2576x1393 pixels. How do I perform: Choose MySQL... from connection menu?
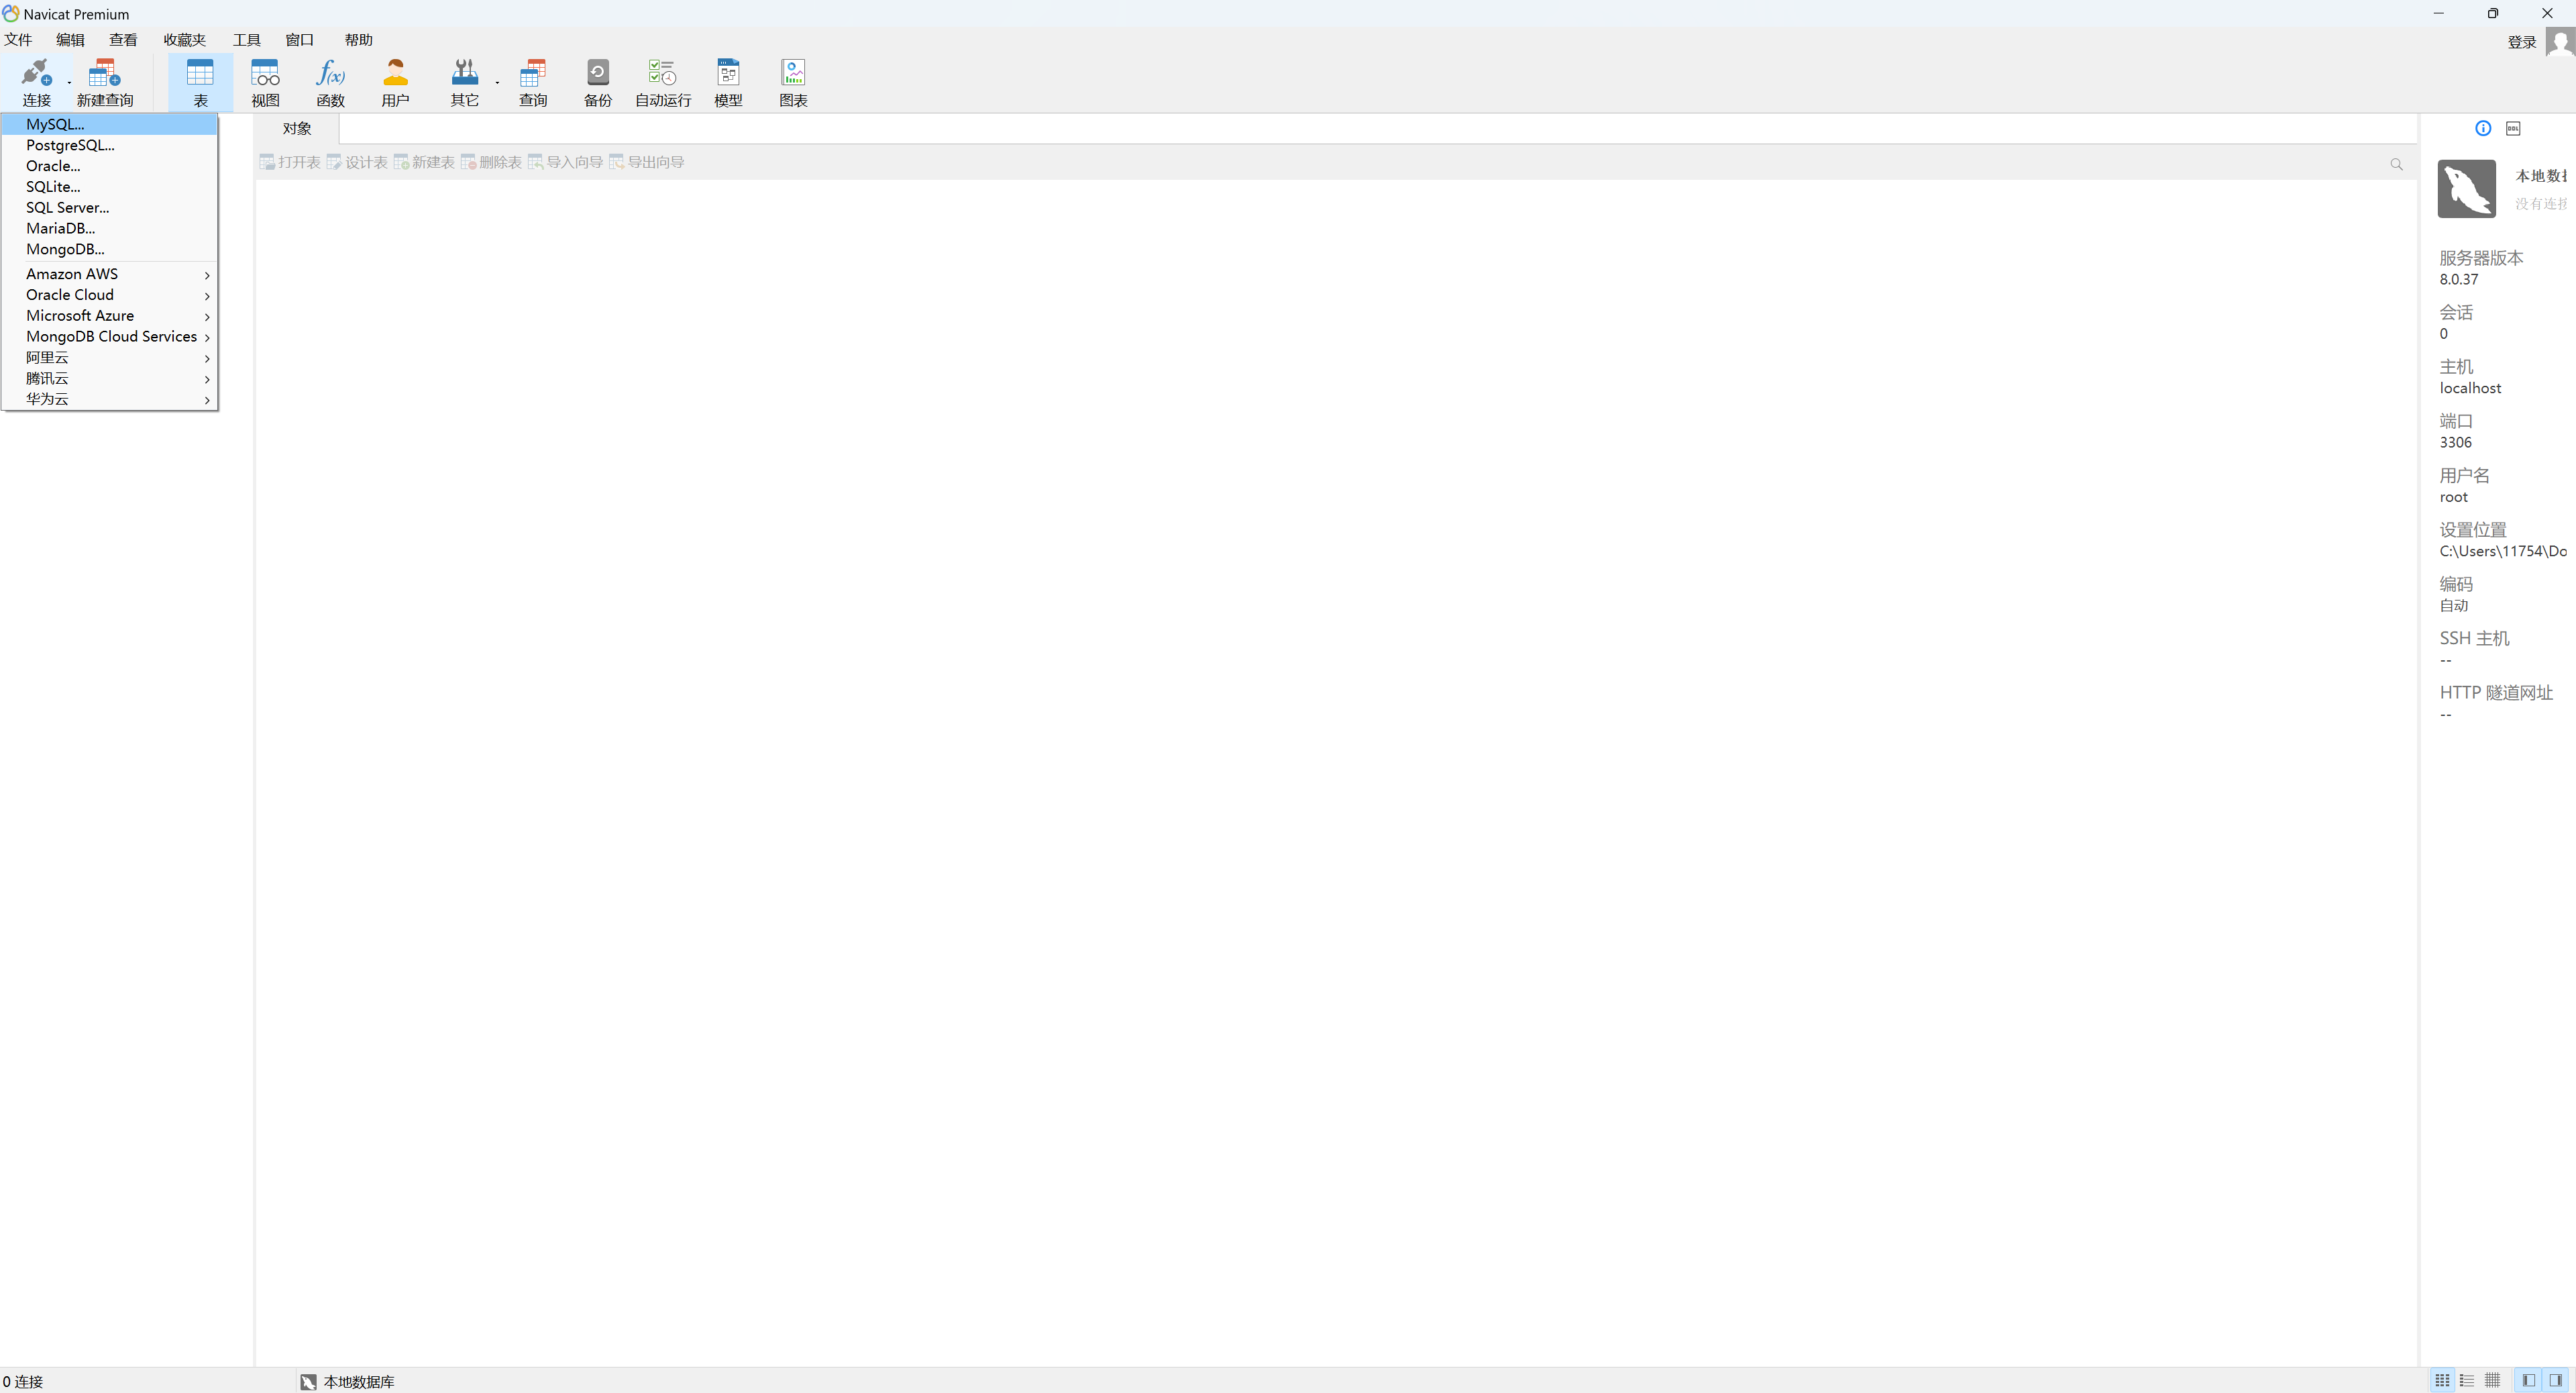[110, 124]
